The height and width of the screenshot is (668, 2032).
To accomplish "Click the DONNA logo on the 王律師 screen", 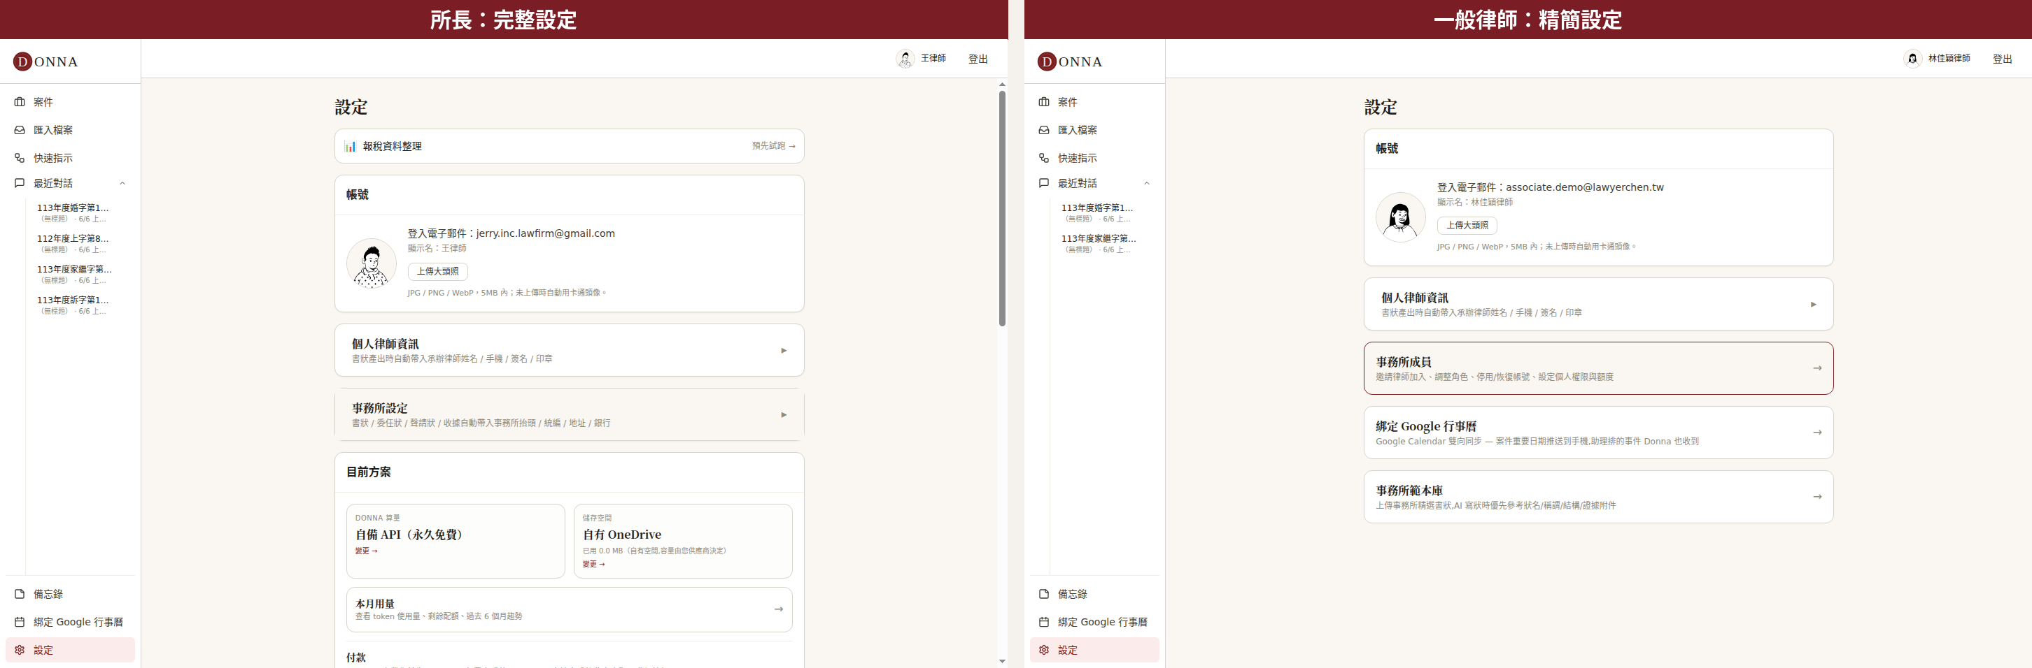I will [x=45, y=61].
